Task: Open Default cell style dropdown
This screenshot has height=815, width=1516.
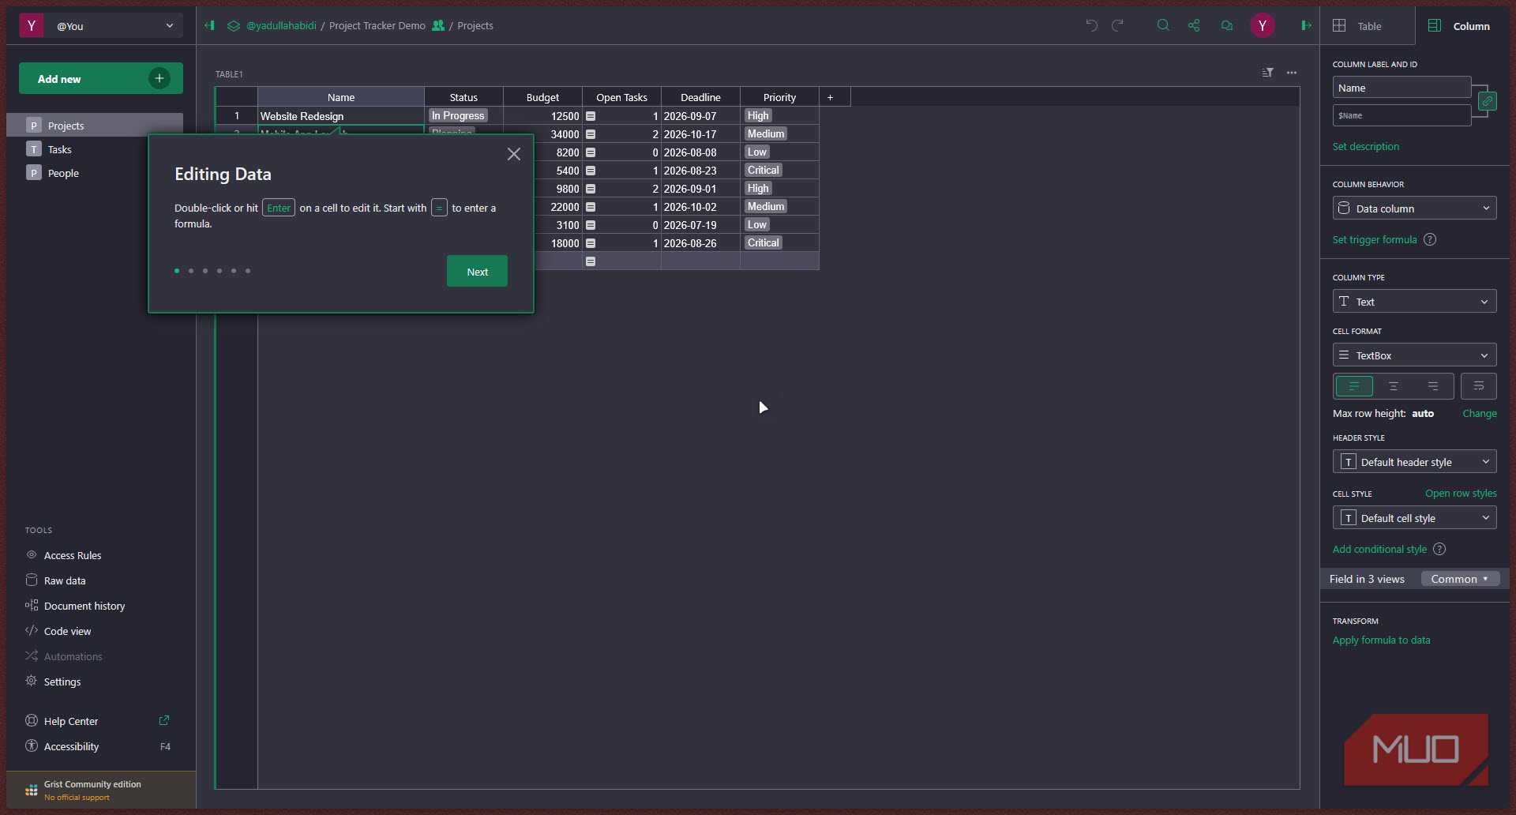Action: [1414, 518]
